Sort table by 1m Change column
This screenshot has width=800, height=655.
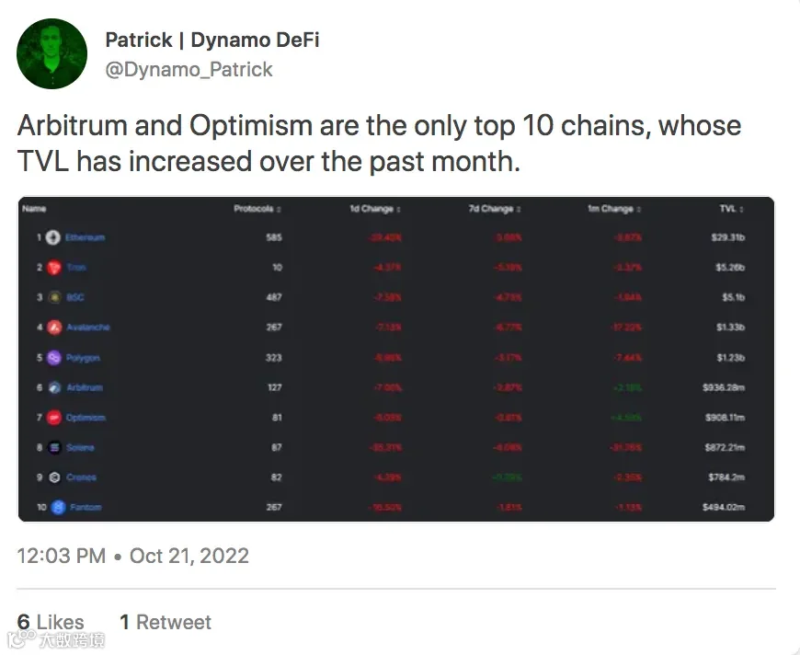point(614,209)
